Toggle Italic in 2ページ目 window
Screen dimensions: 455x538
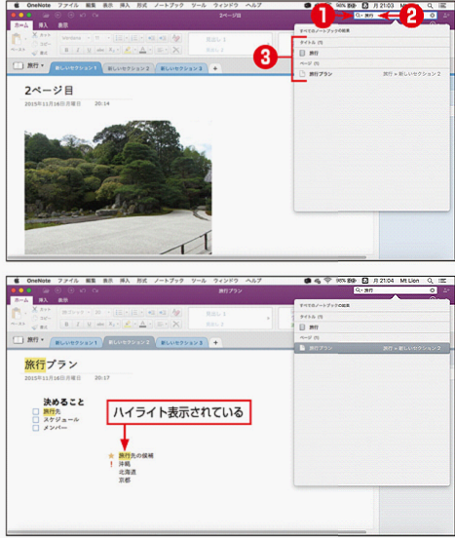point(78,50)
